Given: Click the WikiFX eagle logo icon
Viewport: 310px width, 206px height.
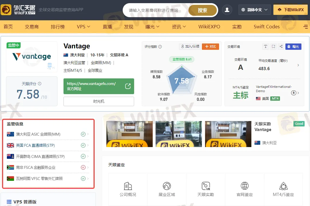Looking at the screenshot, I should pos(6,10).
